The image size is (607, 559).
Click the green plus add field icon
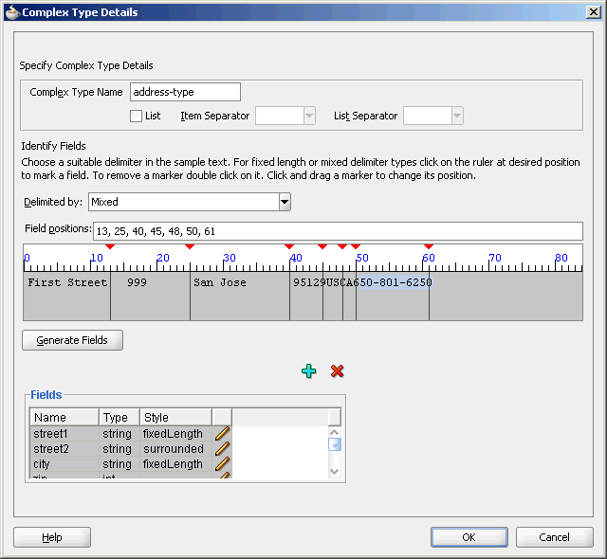coord(308,371)
